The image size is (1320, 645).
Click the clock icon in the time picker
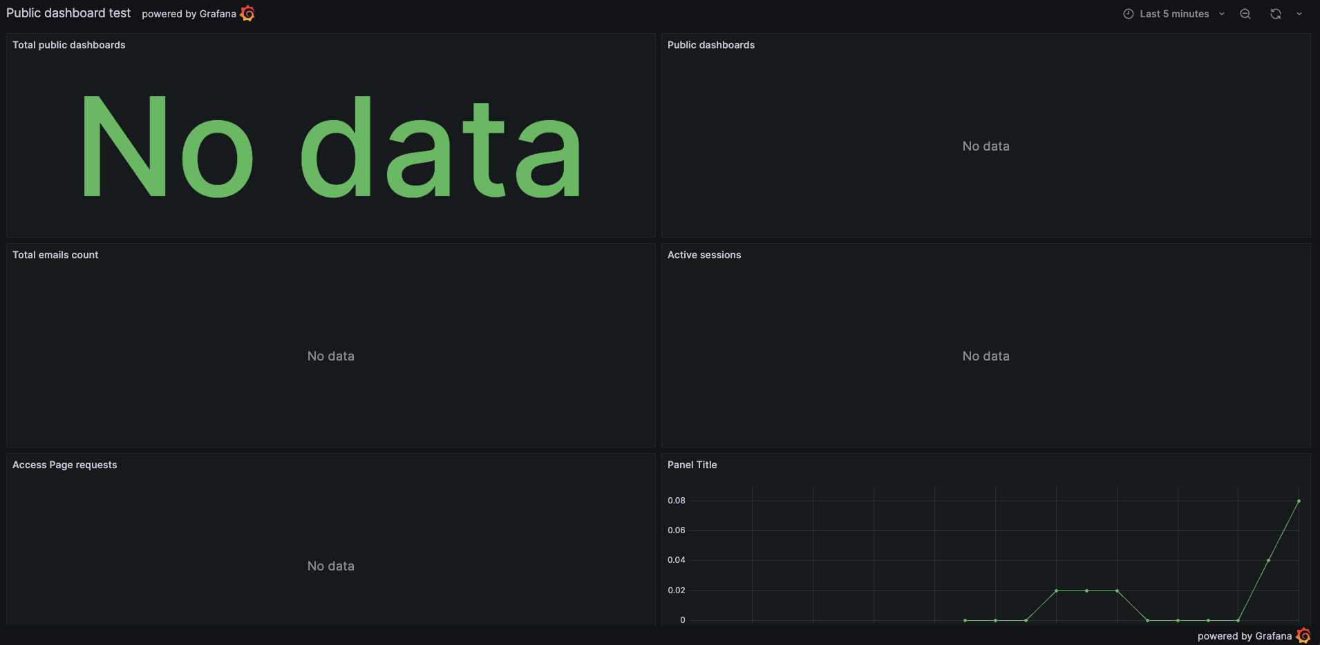pyautogui.click(x=1127, y=13)
